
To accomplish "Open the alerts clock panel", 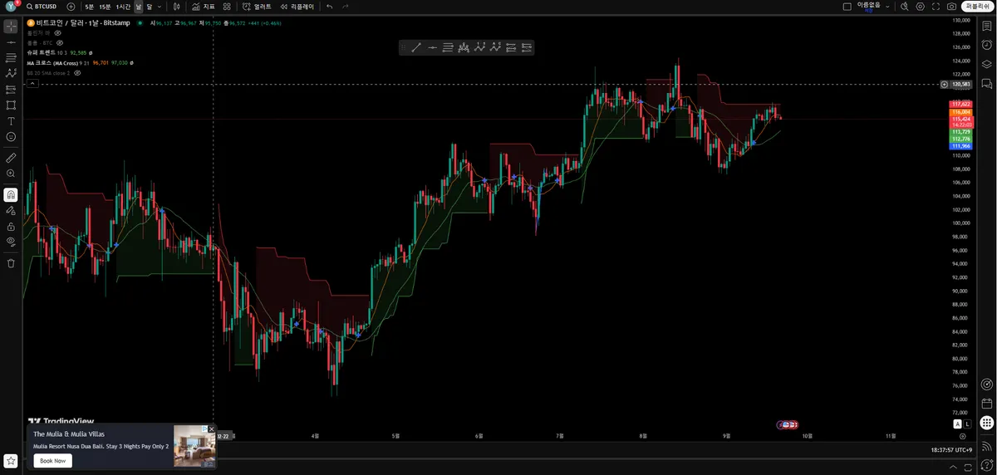I will 986,45.
